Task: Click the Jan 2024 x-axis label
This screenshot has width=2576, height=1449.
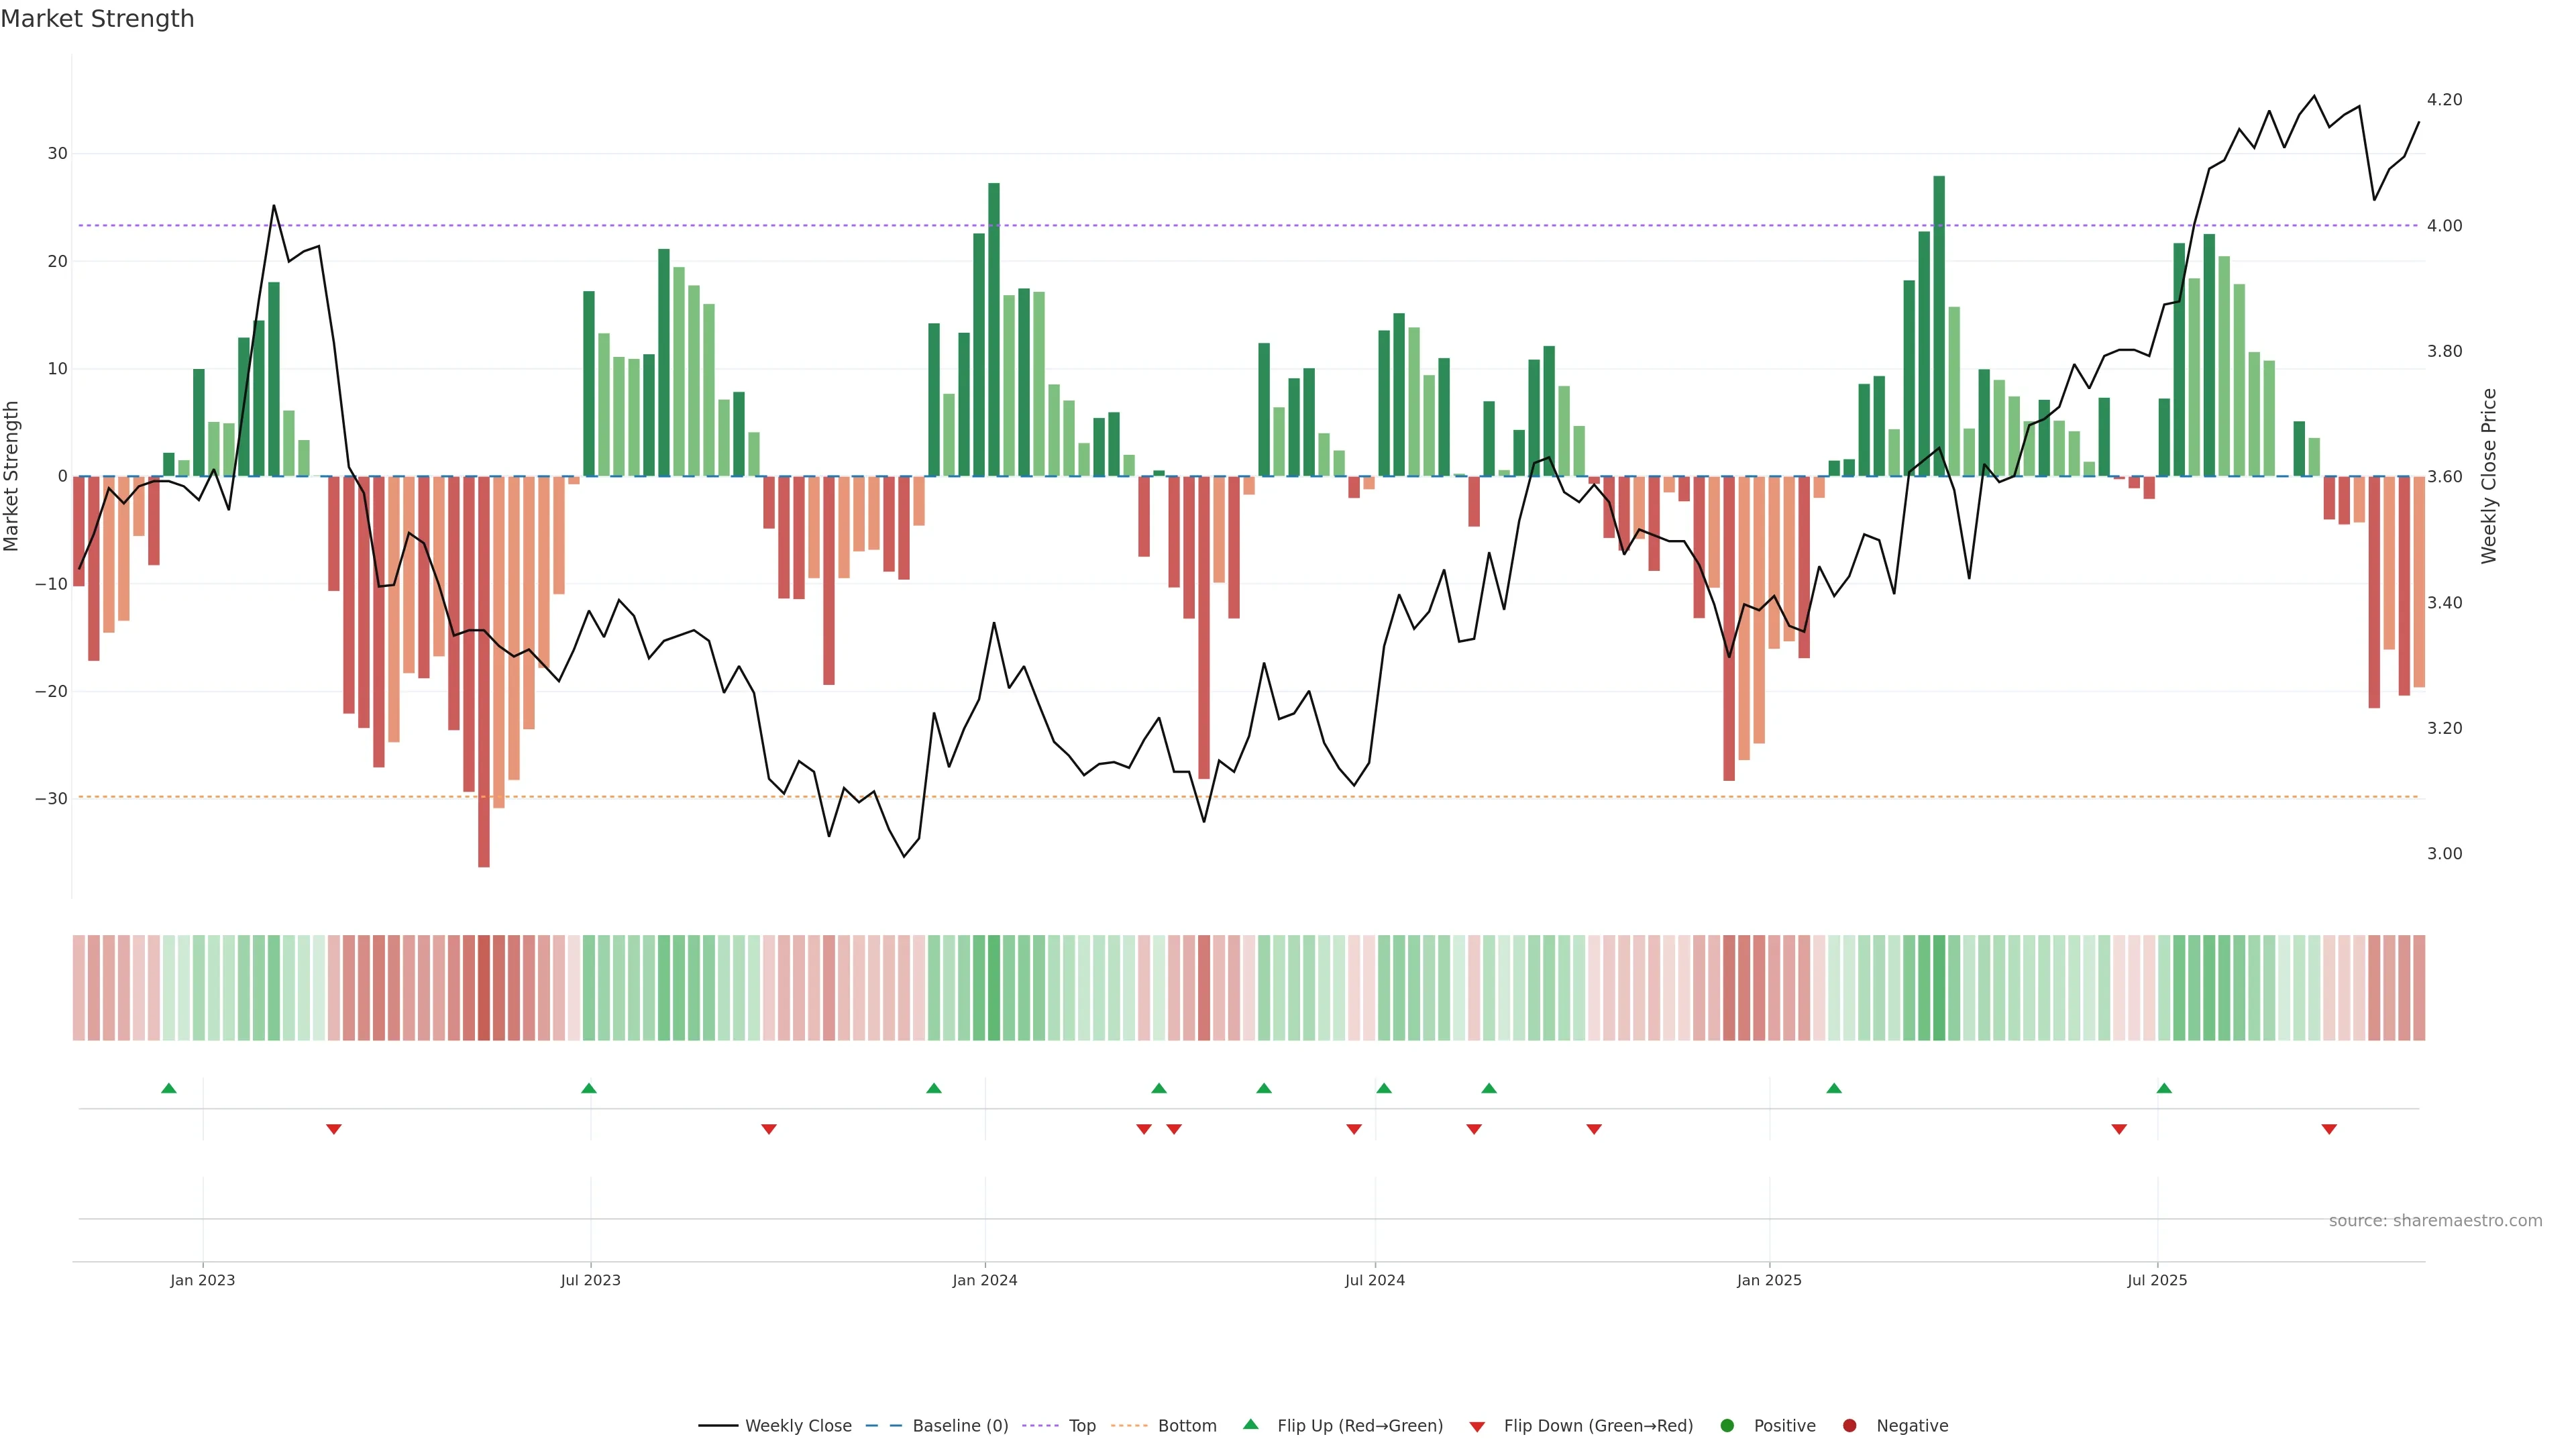Action: pos(984,1281)
